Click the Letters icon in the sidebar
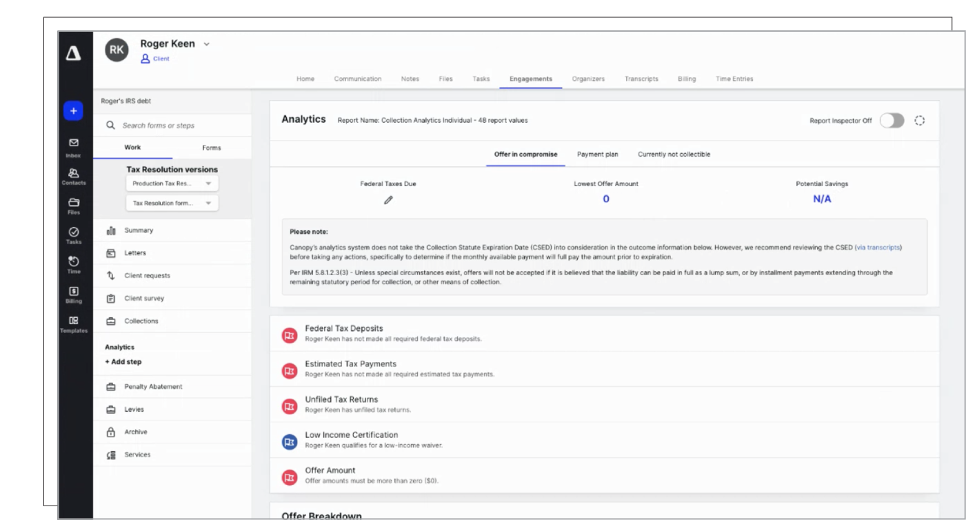The width and height of the screenshot is (966, 520). pyautogui.click(x=110, y=253)
